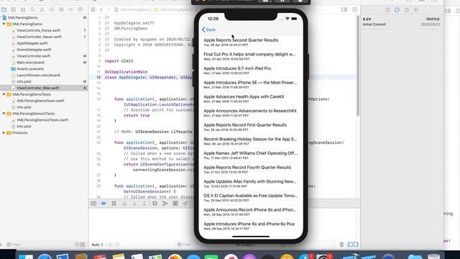460x259 pixels.
Task: Open XMLParsingDemoUITests.swift file
Action: 42,120
